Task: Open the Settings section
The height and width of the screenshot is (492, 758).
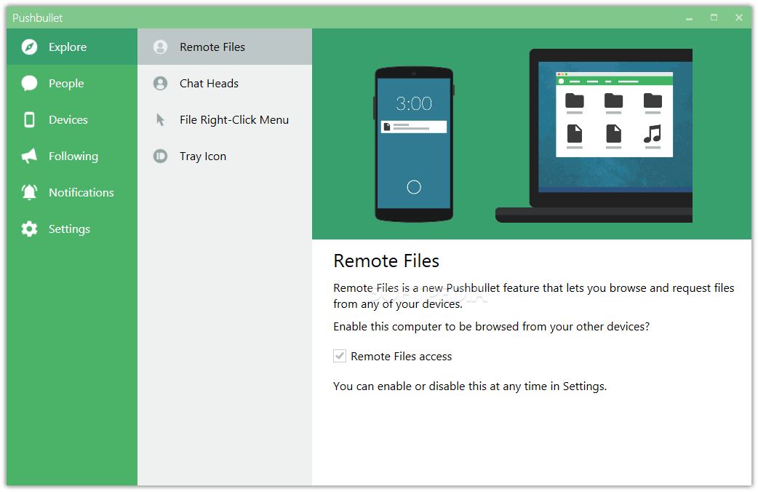Action: click(x=72, y=229)
